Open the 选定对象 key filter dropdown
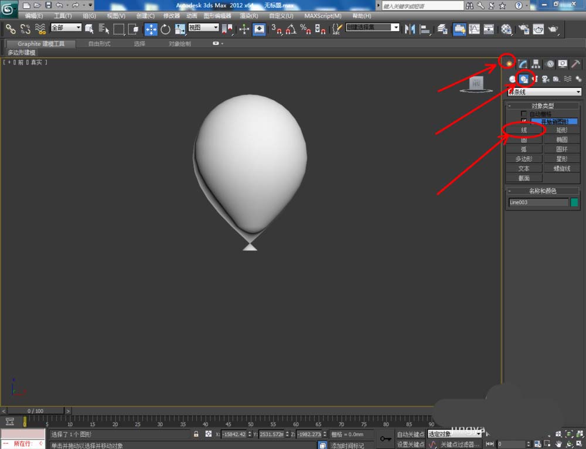Viewport: 586px width, 449px height. tap(454, 434)
